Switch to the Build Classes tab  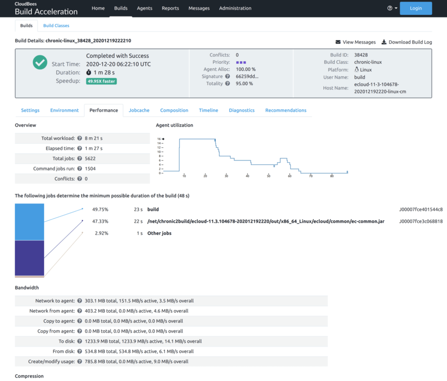(x=56, y=26)
